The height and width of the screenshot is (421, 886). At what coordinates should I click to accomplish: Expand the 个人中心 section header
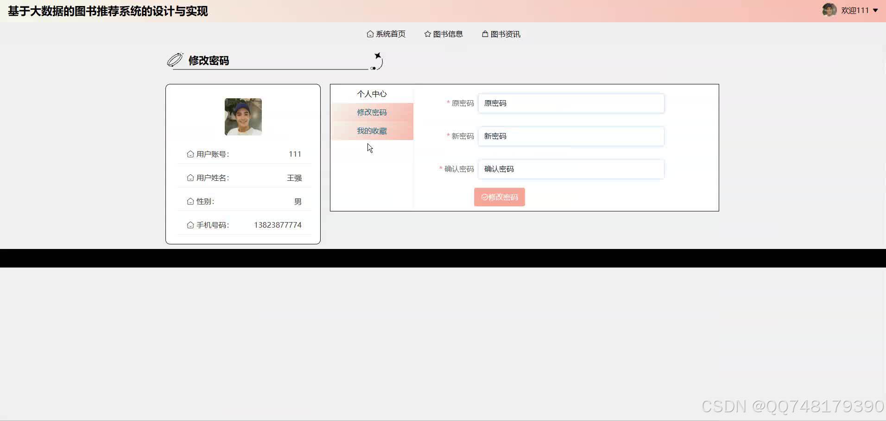tap(371, 94)
